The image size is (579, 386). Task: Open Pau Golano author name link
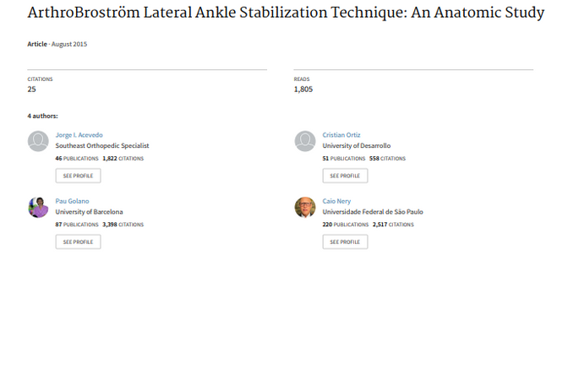(72, 201)
